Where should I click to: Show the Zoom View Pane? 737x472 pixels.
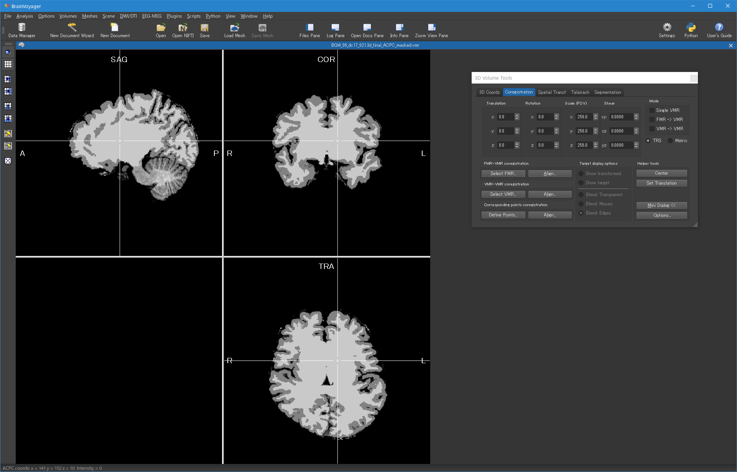pos(431,30)
